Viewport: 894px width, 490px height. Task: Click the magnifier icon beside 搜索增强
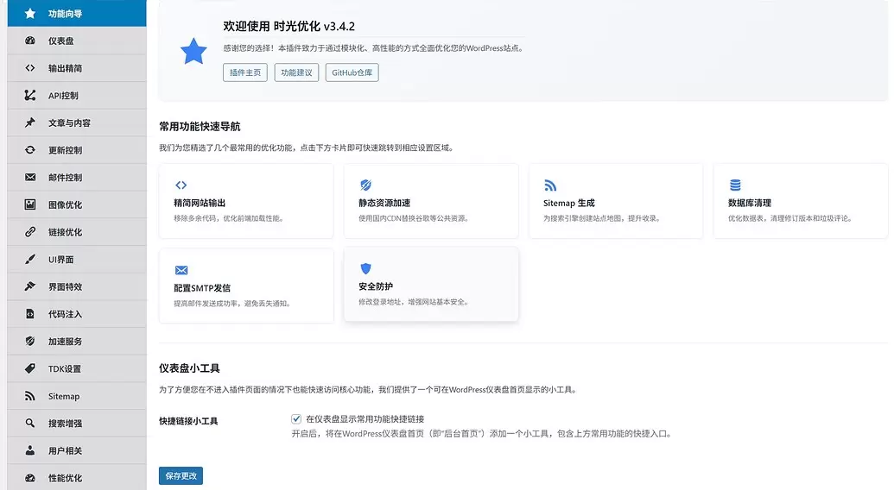[x=30, y=423]
